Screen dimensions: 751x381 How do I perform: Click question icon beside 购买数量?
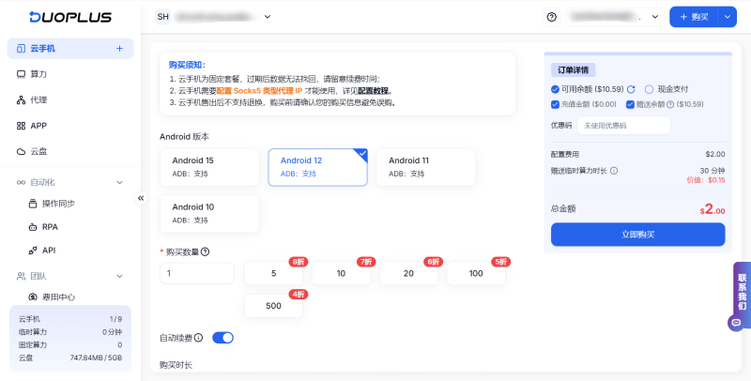[x=205, y=251]
